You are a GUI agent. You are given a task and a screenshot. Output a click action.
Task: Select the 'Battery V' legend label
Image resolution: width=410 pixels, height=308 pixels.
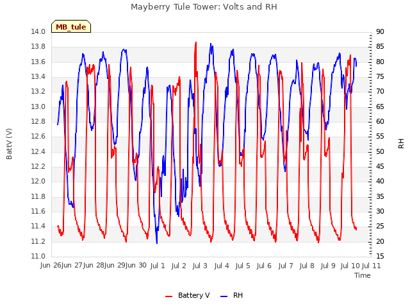pos(193,295)
